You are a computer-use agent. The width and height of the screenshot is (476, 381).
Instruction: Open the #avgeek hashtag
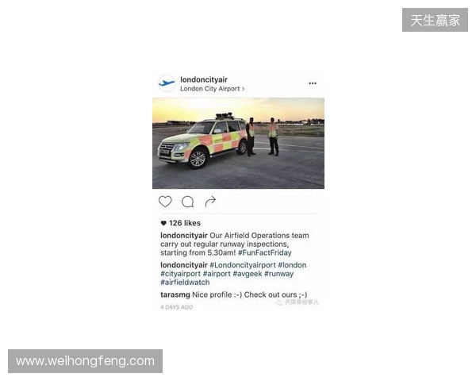pos(248,274)
